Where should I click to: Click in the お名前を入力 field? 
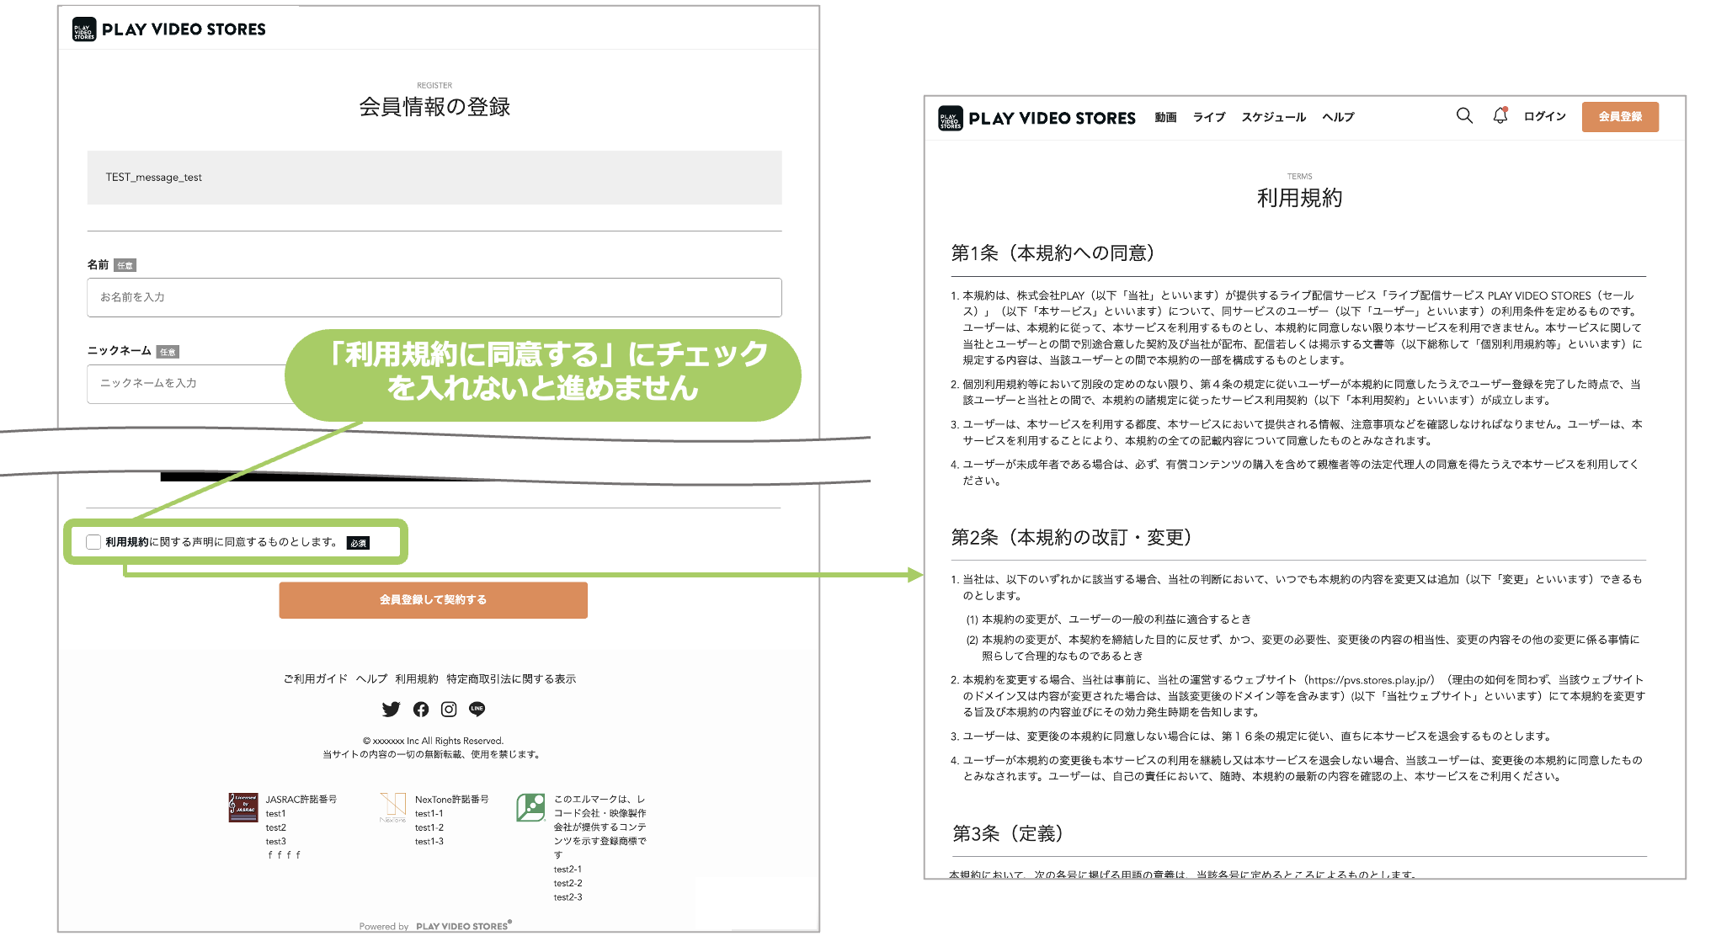coord(434,297)
